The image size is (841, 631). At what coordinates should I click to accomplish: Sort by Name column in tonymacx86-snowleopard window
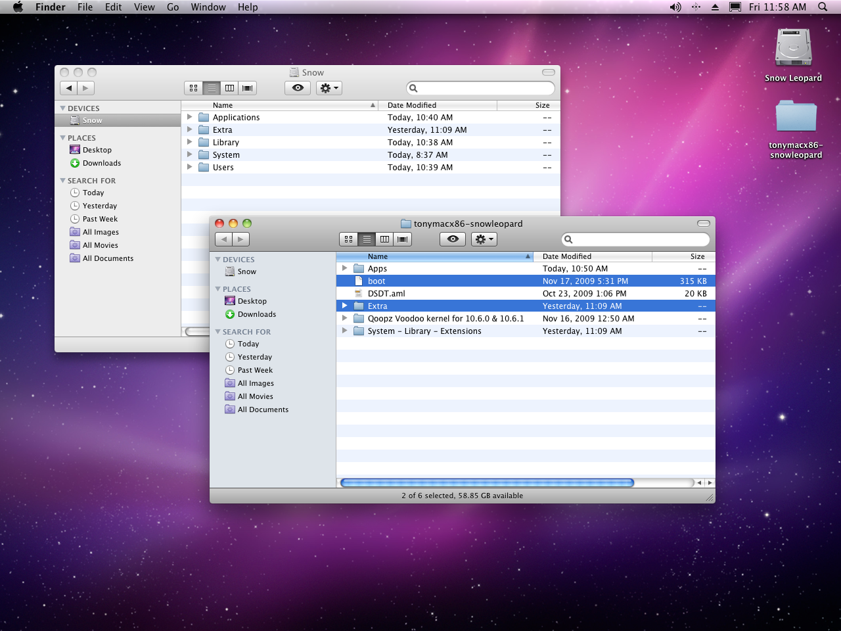pos(434,256)
